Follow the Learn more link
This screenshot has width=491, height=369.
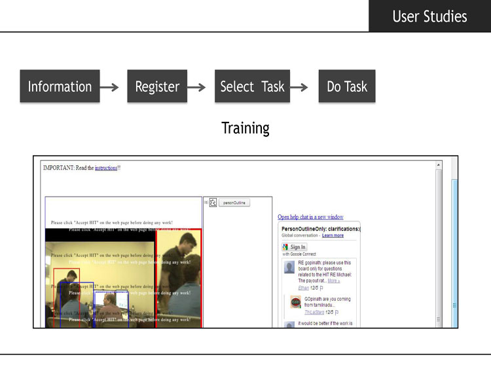(333, 235)
